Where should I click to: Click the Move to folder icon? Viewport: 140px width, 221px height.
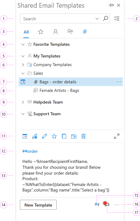(74, 136)
